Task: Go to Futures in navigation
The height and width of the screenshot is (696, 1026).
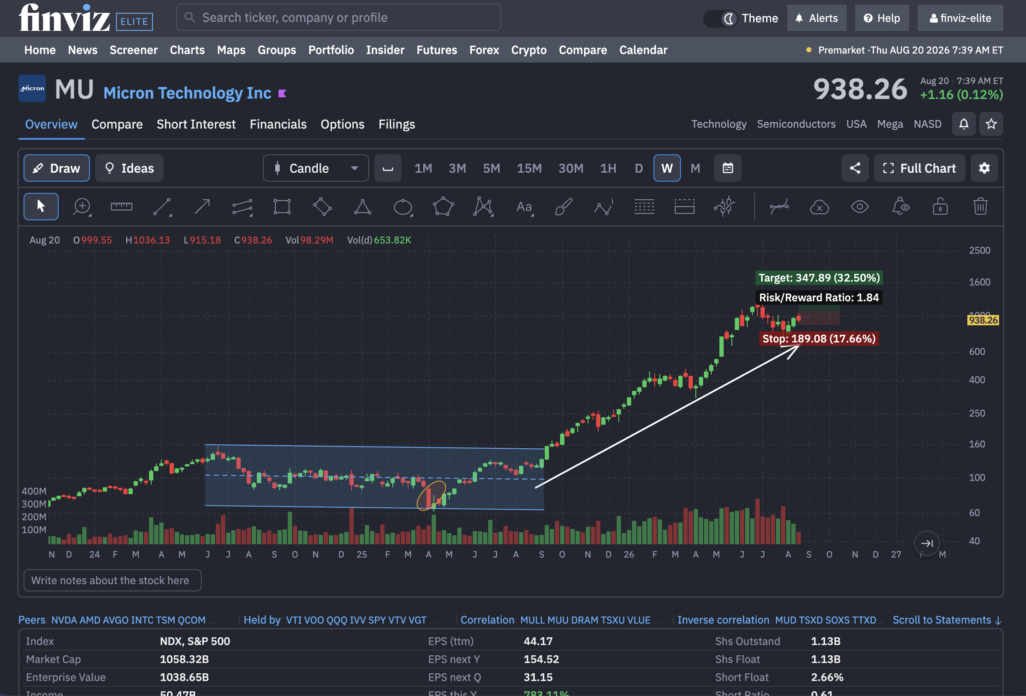Action: [x=437, y=50]
